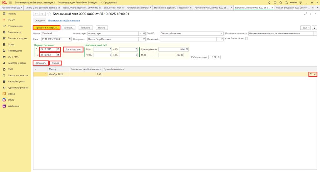Expand the Тип БЛ dropdown
The image size is (320, 172).
[222, 33]
